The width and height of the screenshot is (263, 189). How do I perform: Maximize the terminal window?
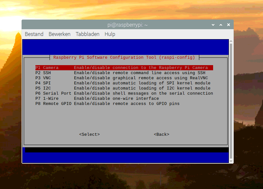pos(221,25)
